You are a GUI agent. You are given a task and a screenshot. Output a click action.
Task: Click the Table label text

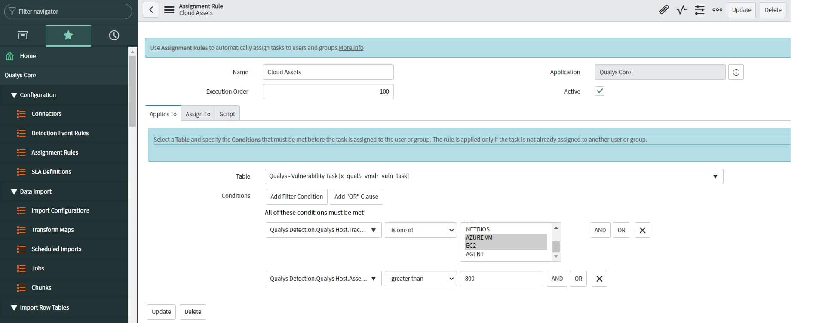point(243,176)
